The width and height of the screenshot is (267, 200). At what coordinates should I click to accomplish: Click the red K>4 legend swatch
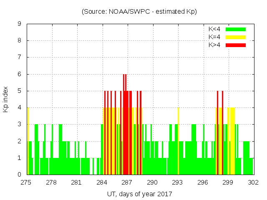(x=236, y=45)
